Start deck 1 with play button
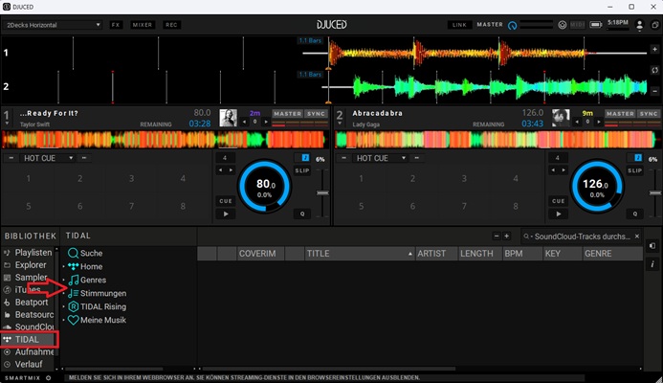This screenshot has width=663, height=383. pyautogui.click(x=226, y=214)
